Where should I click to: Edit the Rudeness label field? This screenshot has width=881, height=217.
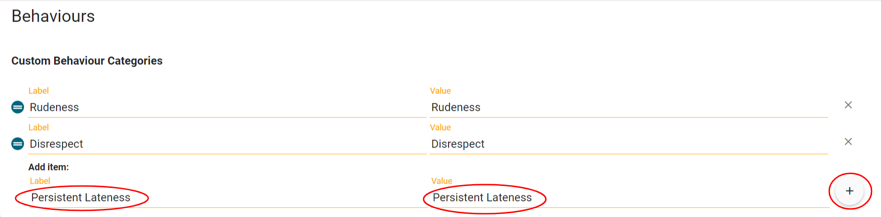(x=226, y=108)
